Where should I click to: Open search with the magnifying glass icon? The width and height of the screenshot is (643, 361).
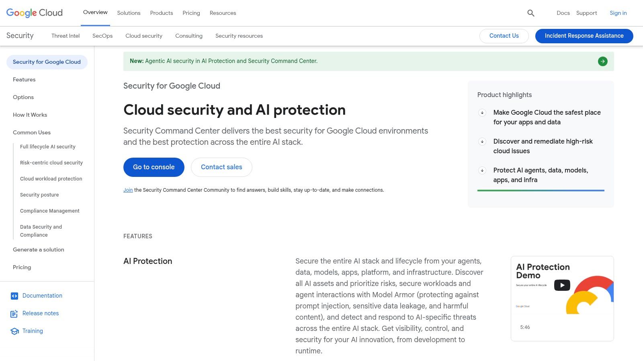pos(531,13)
